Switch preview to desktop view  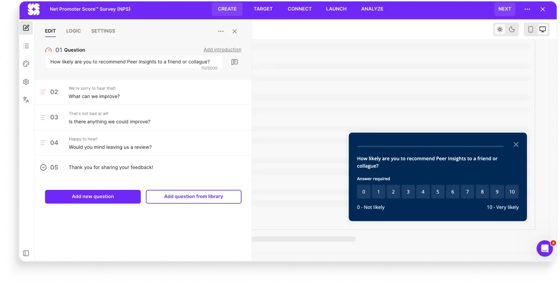point(542,30)
